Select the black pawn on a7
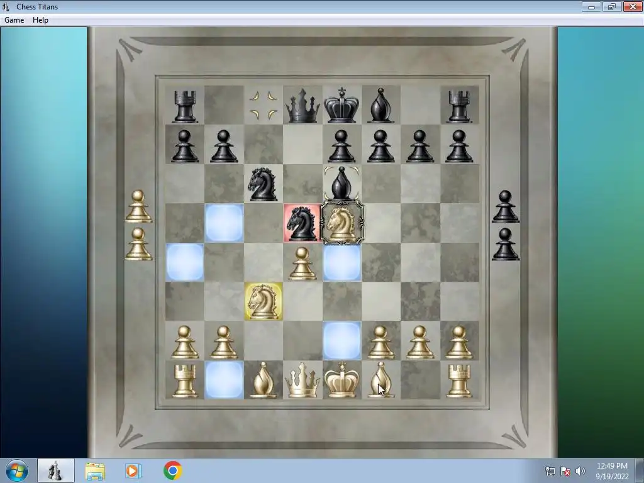The height and width of the screenshot is (483, 644). [x=184, y=146]
